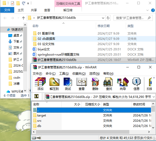Viewport: 156px width, 141px height.
Task: Sort Explorer files by 修改日期 column
Action: 104,26
